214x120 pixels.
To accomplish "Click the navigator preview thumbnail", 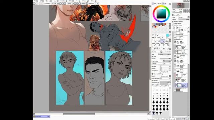I will tap(181, 6).
